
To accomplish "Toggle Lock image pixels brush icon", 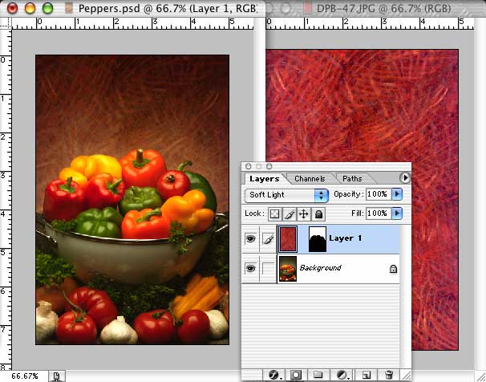I will pyautogui.click(x=290, y=214).
